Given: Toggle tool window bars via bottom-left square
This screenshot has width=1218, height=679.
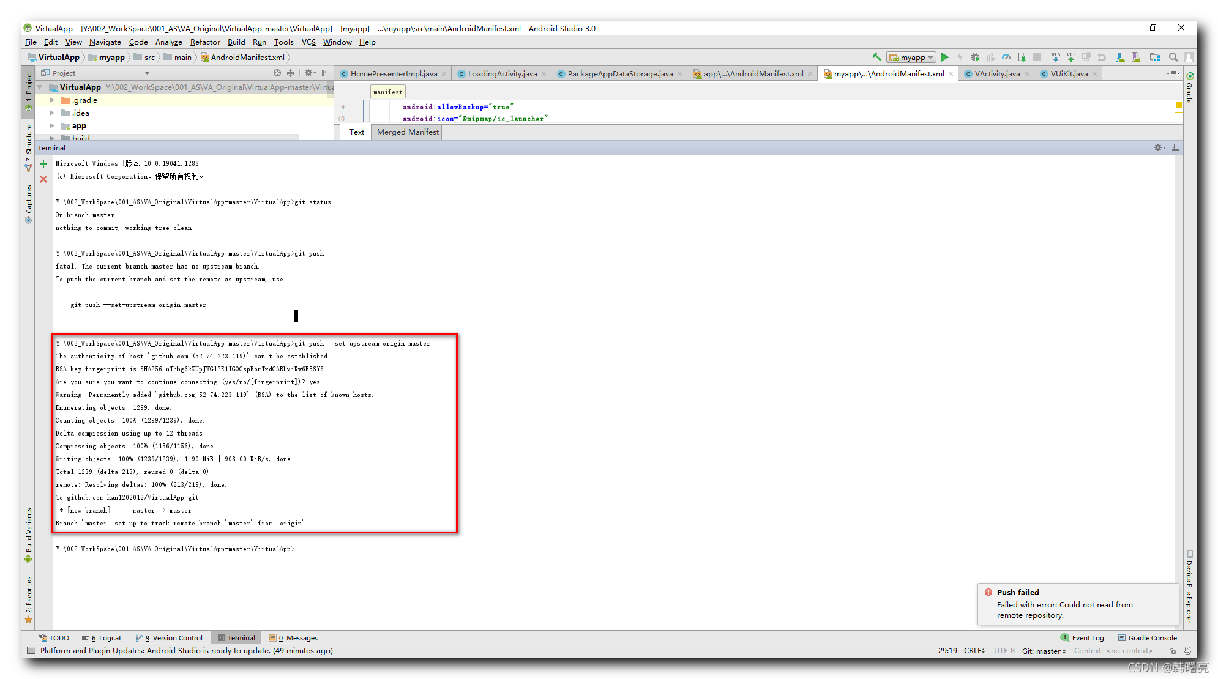Looking at the screenshot, I should 31,651.
